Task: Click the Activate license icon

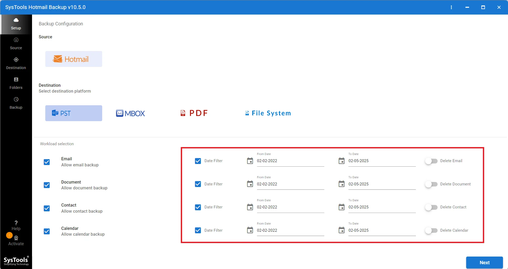Action: coord(16,238)
